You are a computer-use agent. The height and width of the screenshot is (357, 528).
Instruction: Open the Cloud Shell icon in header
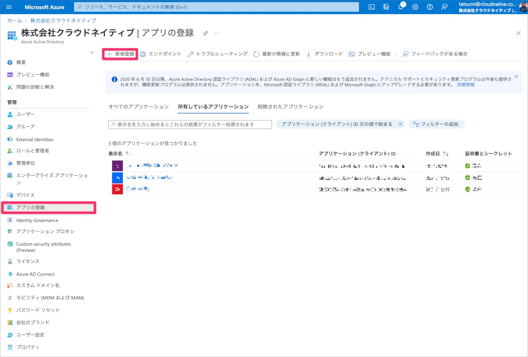[371, 7]
